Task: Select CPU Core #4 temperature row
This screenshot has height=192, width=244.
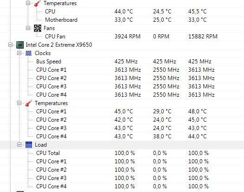Action: click(x=122, y=136)
